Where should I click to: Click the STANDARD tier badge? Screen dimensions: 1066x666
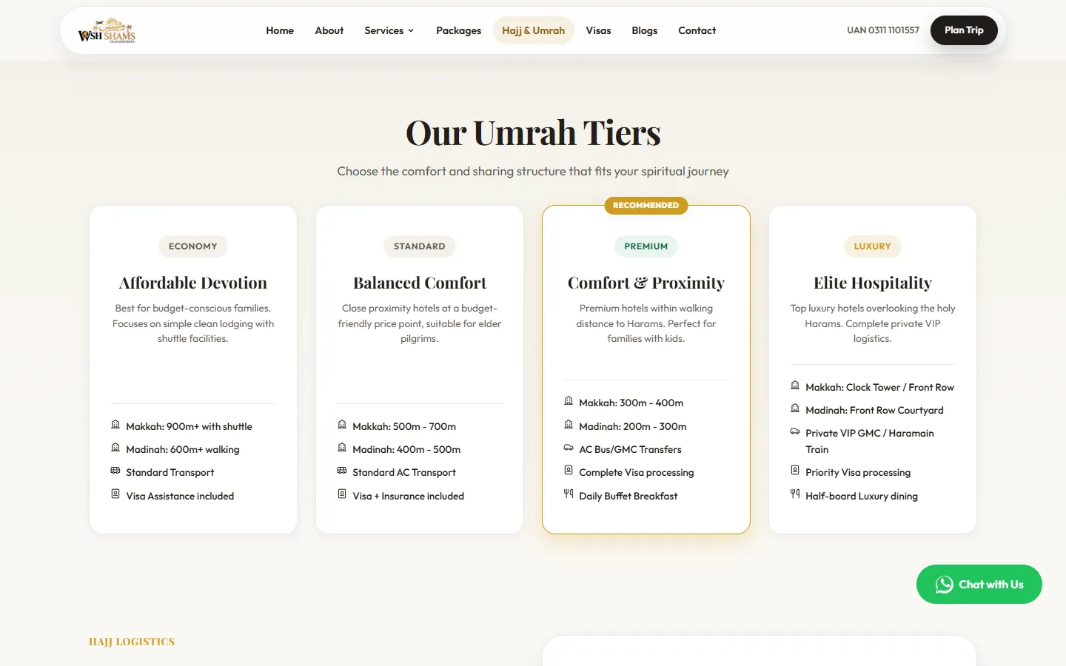(420, 246)
